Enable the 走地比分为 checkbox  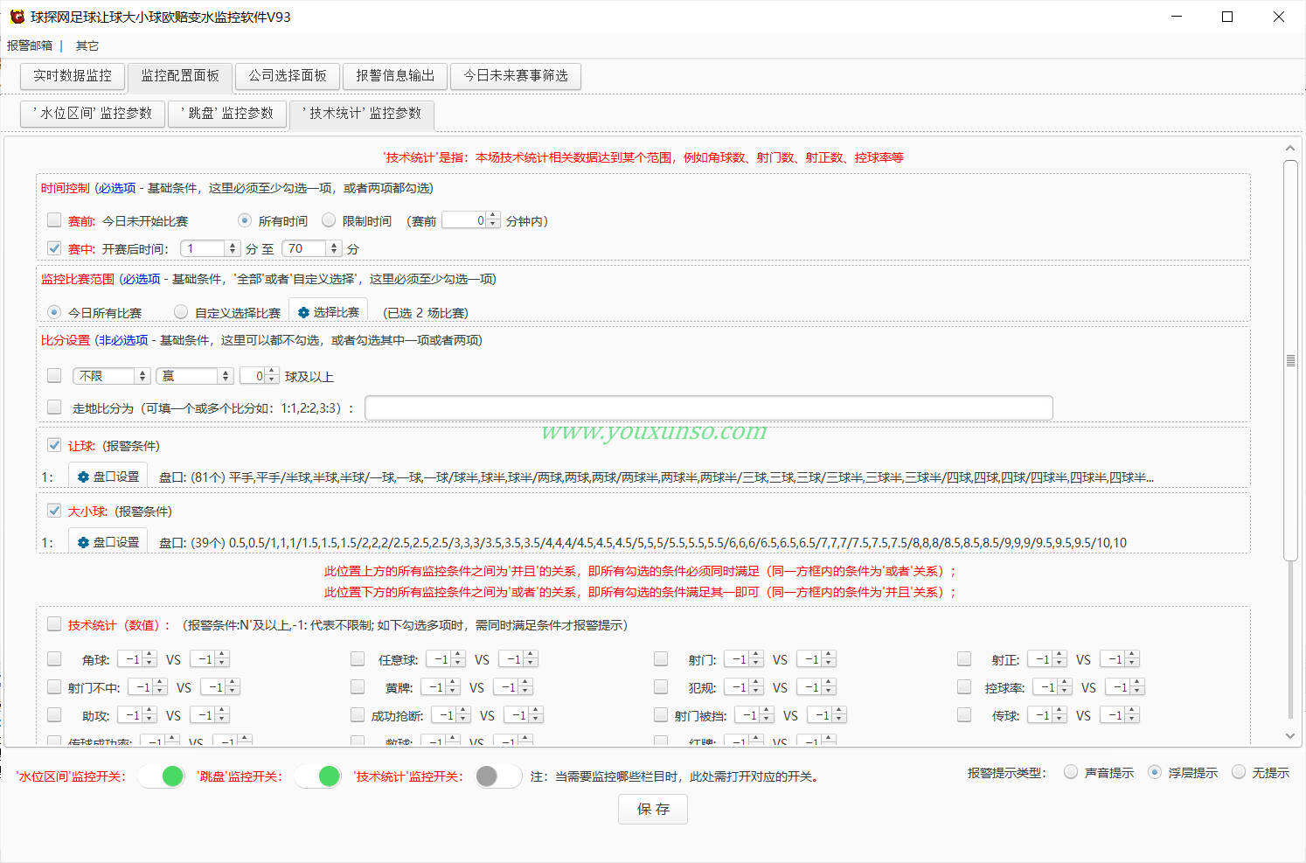coord(54,407)
